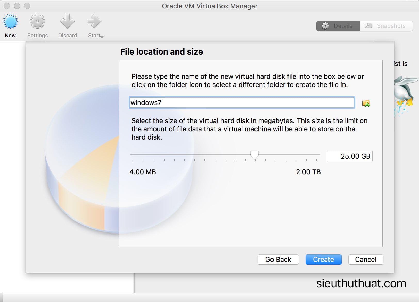Open Settings from the toolbar gear icon
Viewport: 419px width, 302px height.
click(37, 22)
